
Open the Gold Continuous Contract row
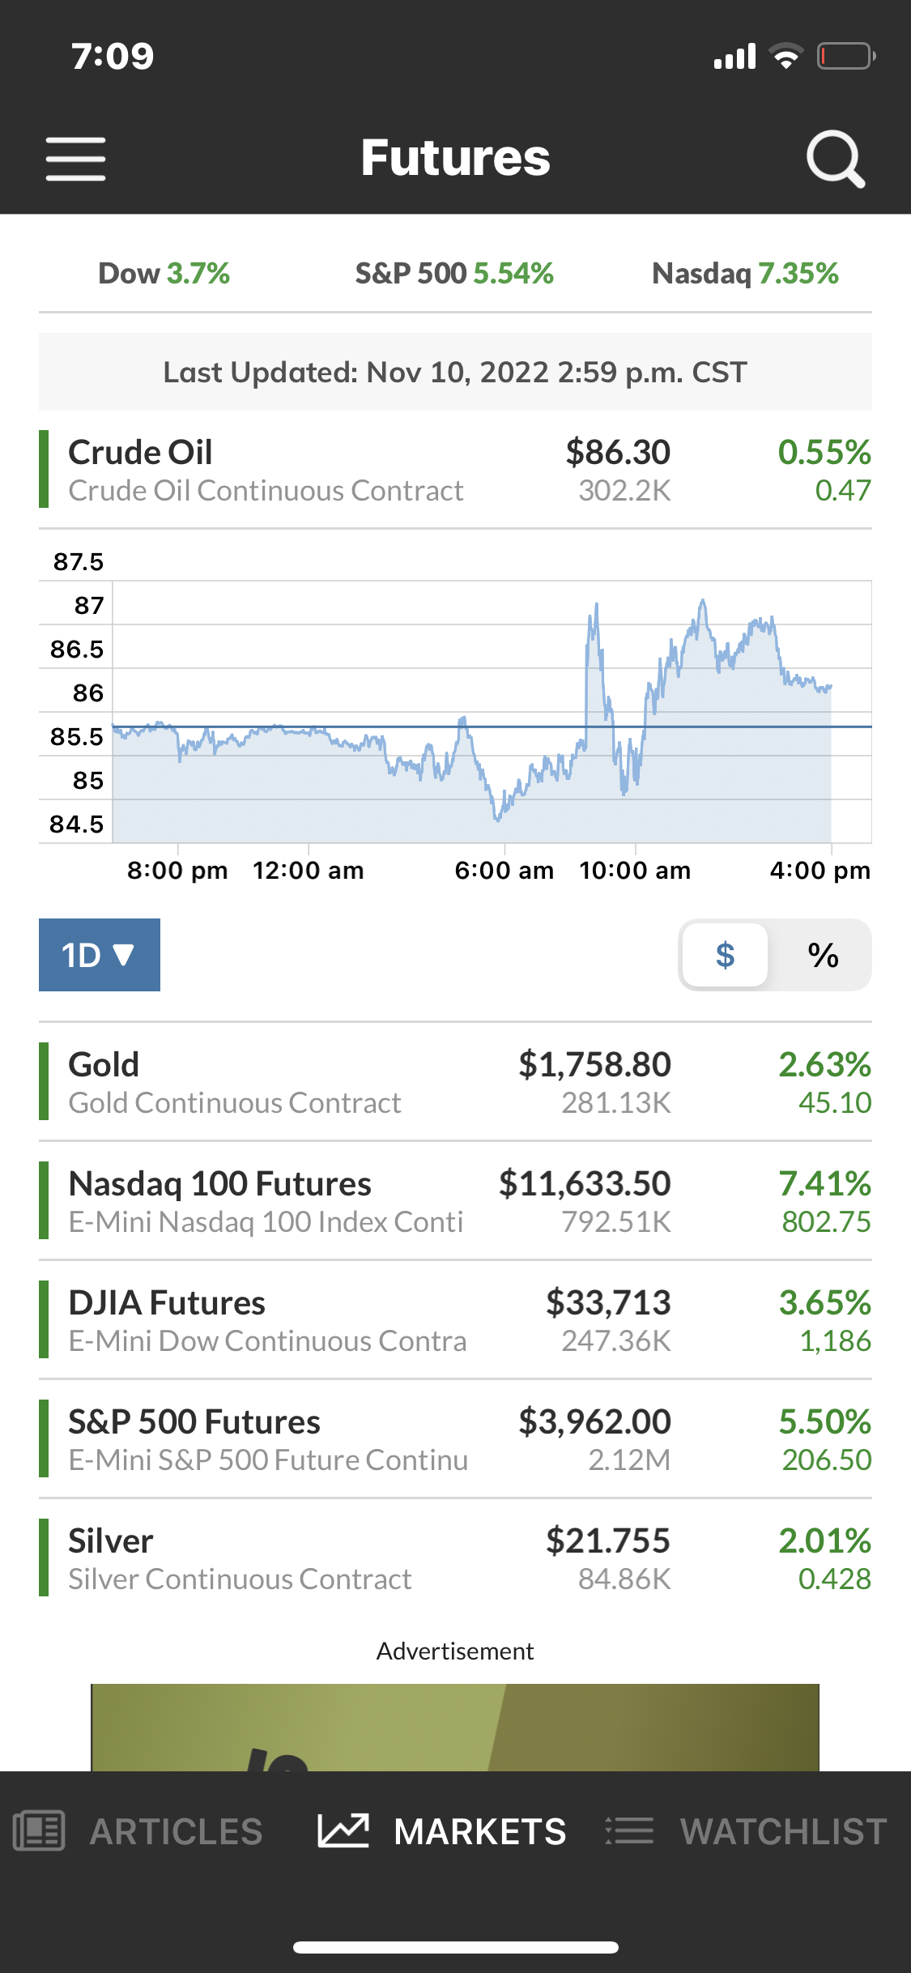[455, 1083]
